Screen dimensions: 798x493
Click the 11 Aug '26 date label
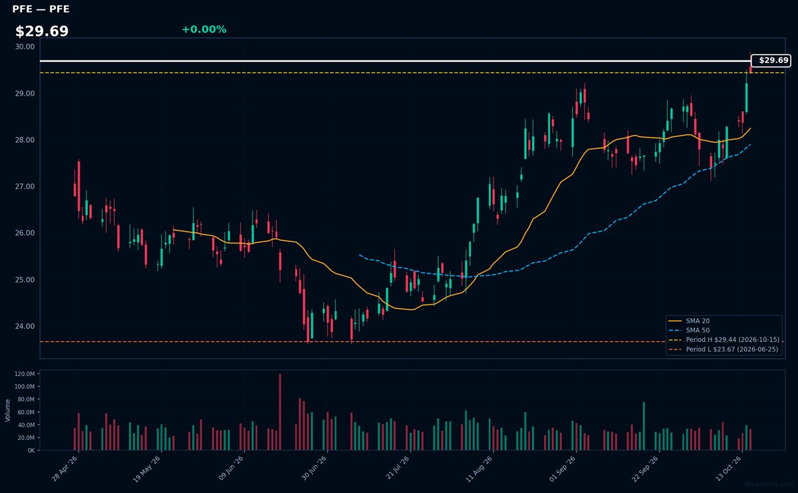tap(481, 468)
